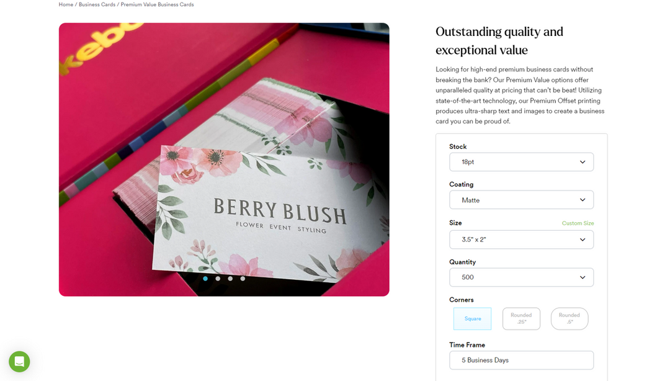Click the Custom Size link
670x381 pixels.
click(x=578, y=223)
